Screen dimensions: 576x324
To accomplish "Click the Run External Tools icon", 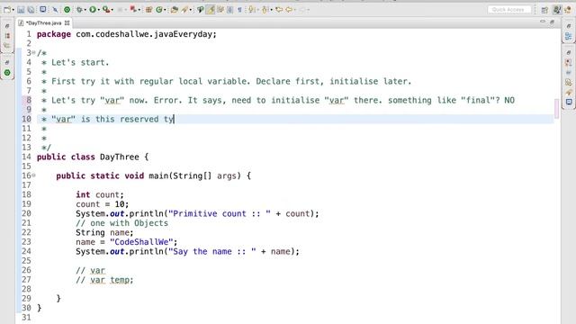I will click(x=106, y=10).
